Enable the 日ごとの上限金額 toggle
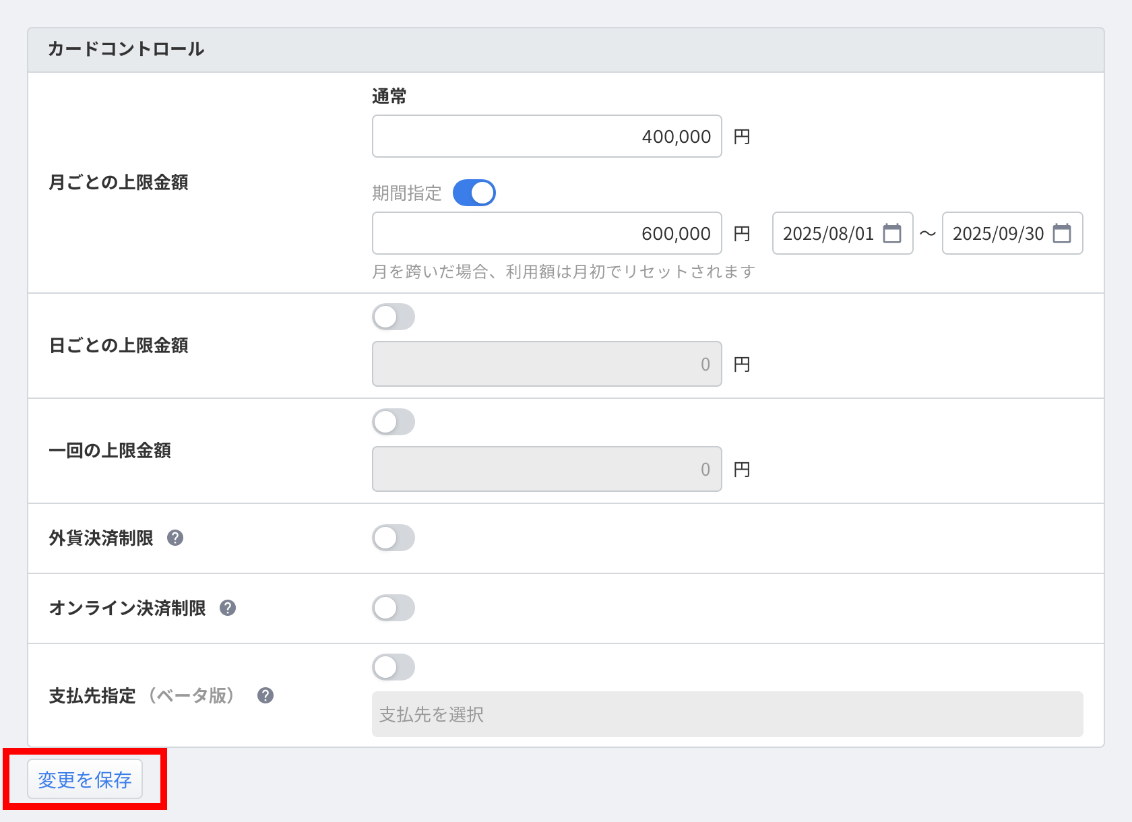Image resolution: width=1132 pixels, height=822 pixels. click(394, 317)
